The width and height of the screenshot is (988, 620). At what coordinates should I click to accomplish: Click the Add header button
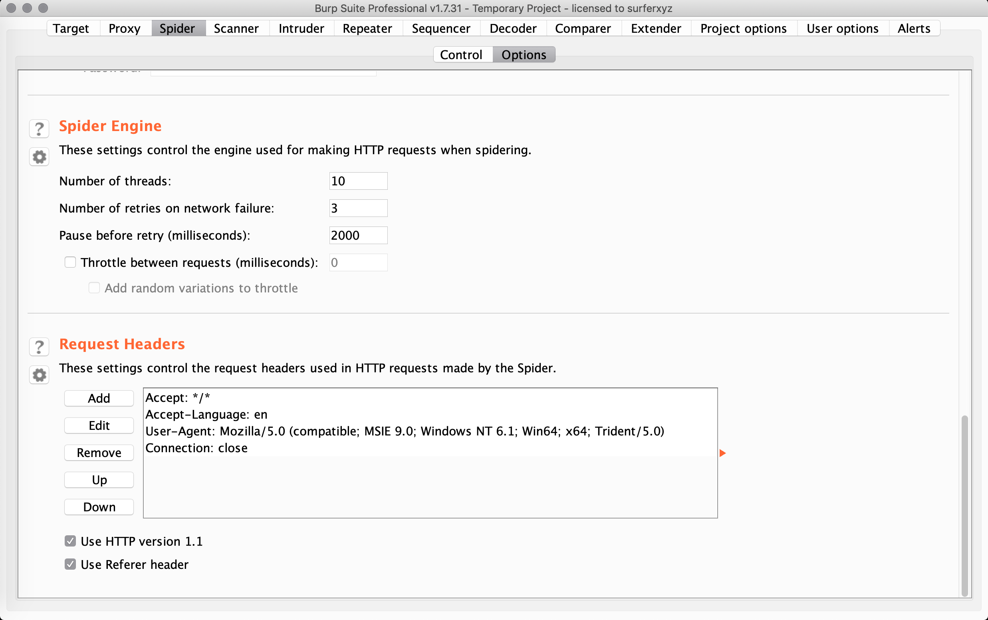click(x=99, y=398)
